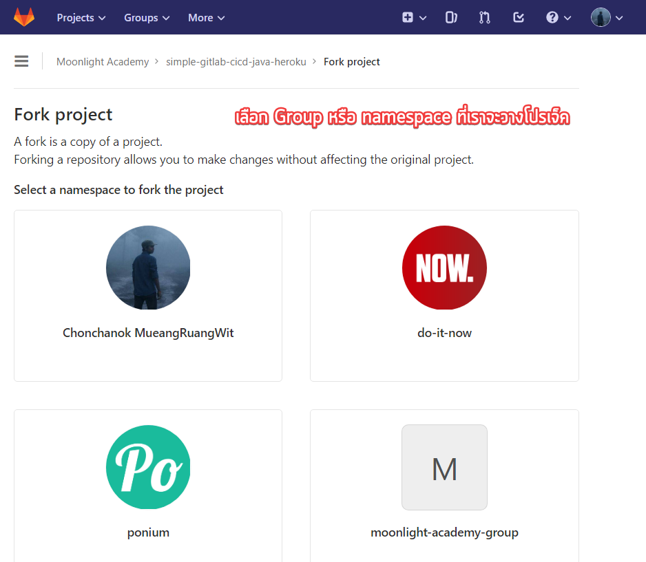Select the ponium Po logo

point(148,467)
